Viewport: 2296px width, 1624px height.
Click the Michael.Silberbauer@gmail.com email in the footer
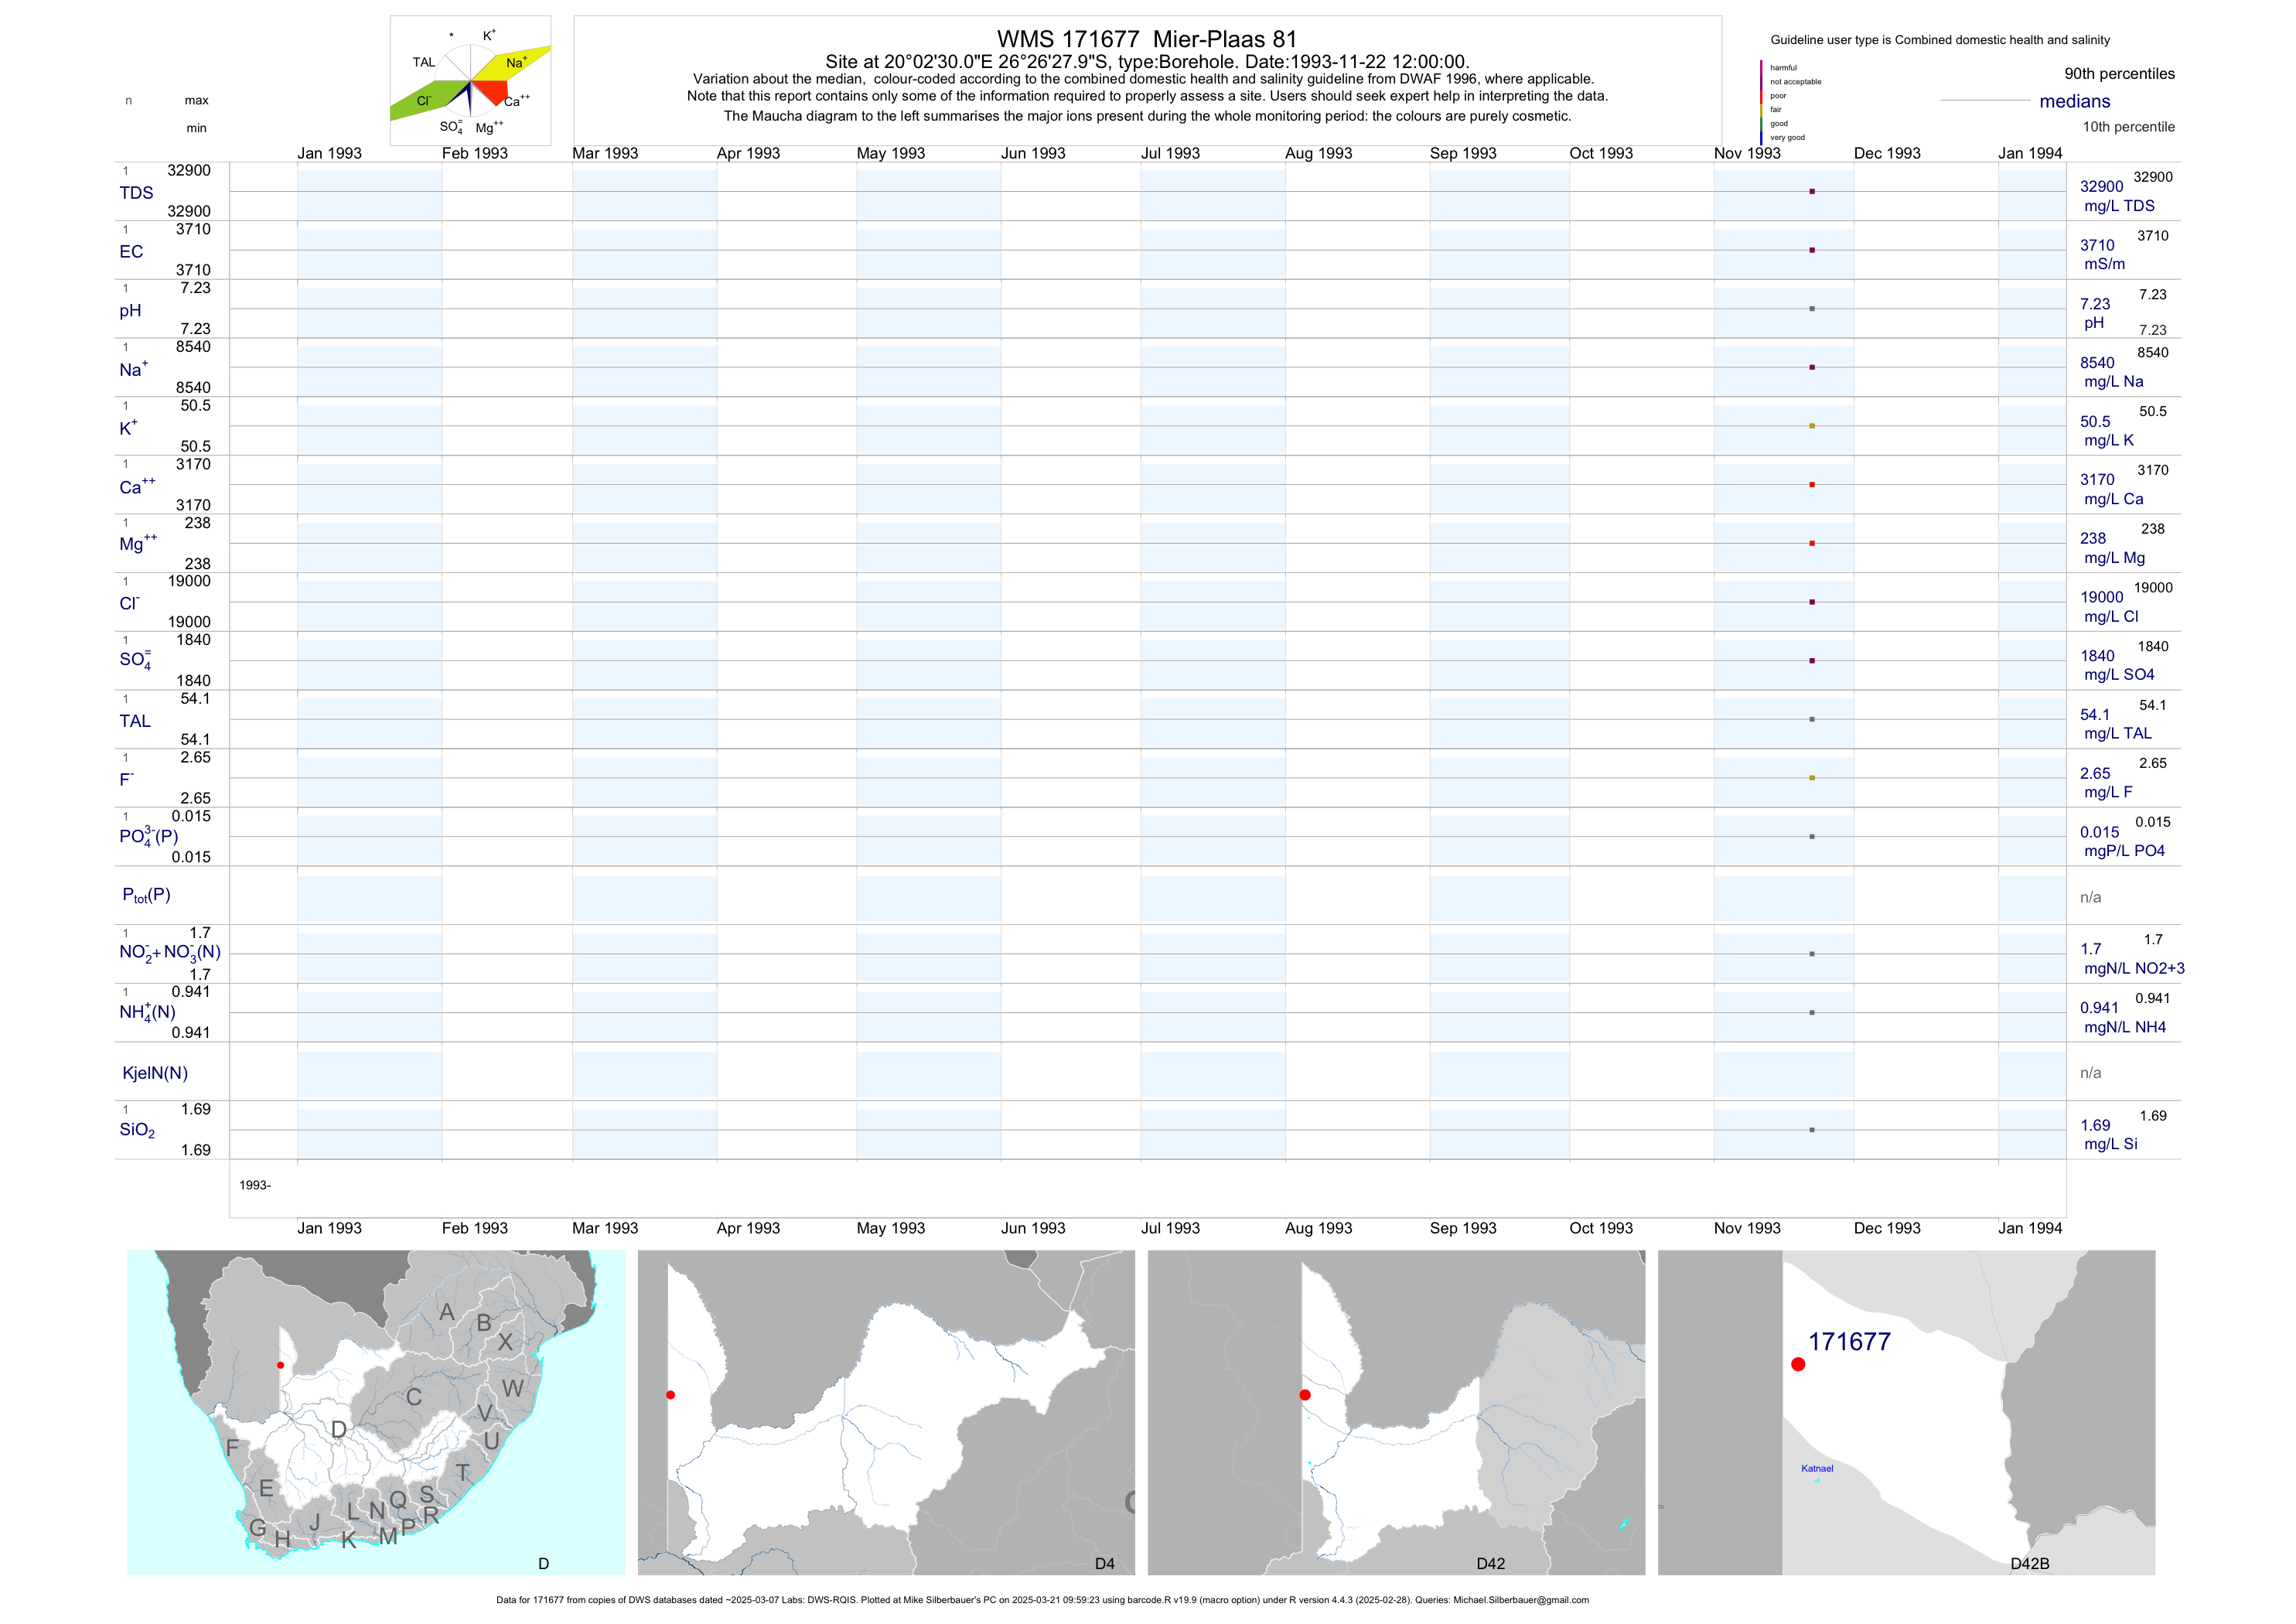1520,1600
